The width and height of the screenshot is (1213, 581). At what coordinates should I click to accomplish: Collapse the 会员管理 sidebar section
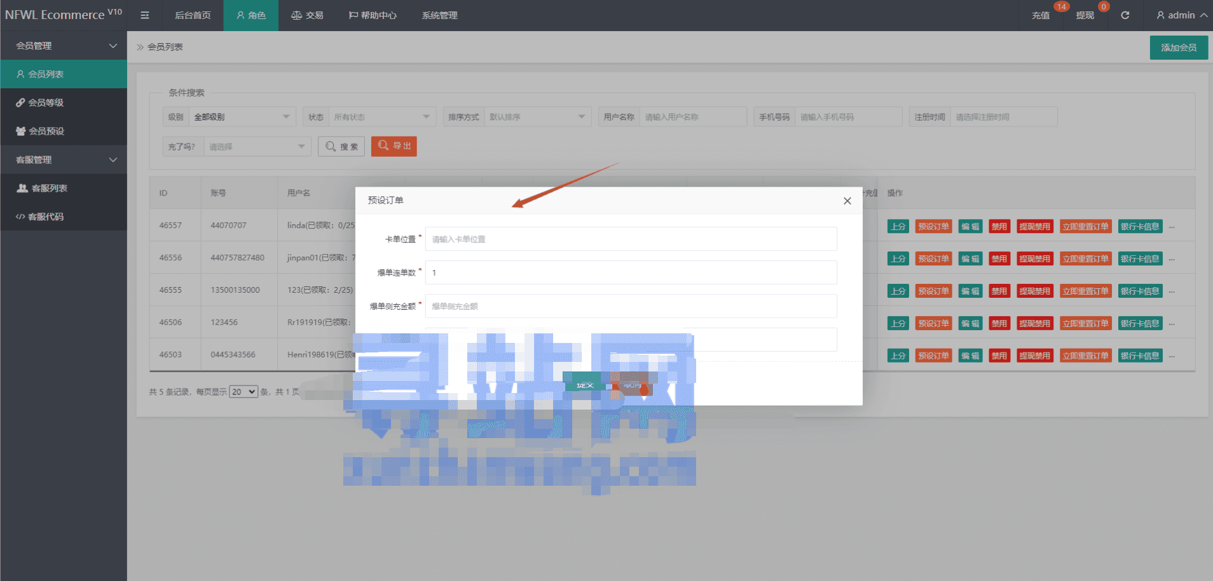coord(64,46)
